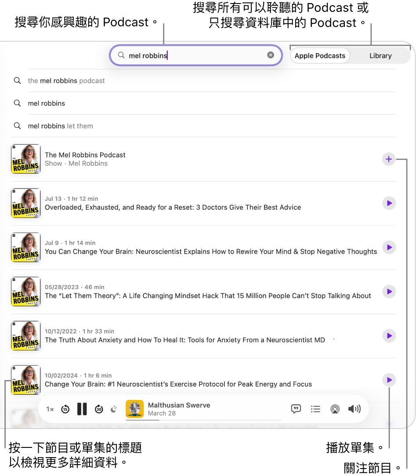Select suggestion 'mel robbins let them'

[61, 126]
